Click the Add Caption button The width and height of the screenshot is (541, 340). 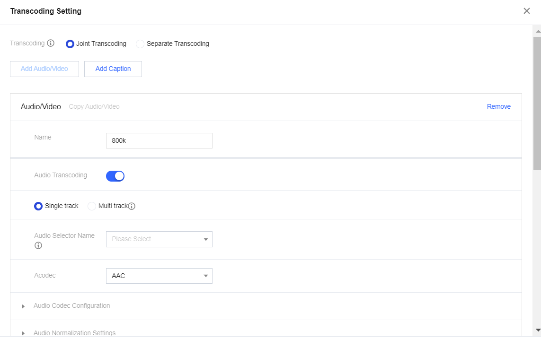click(113, 69)
